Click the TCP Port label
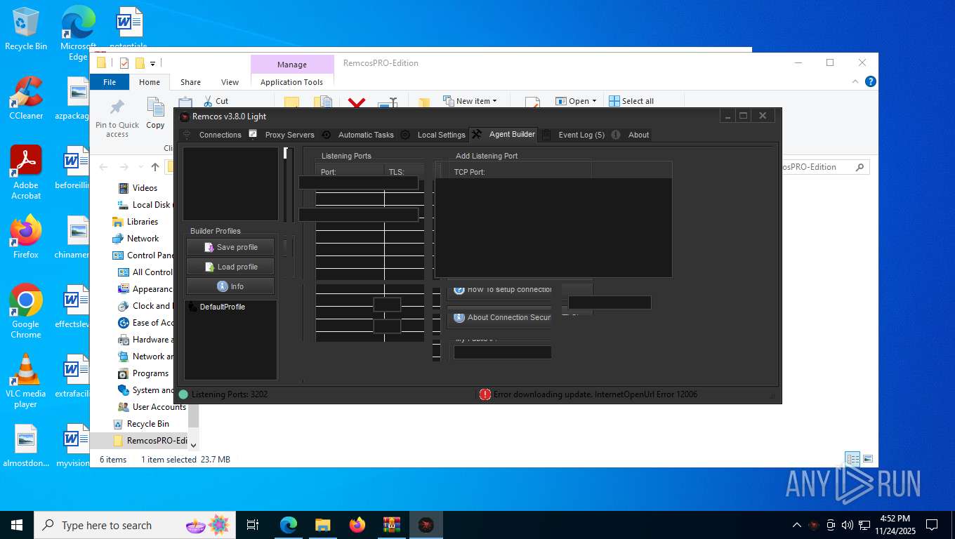Image resolution: width=955 pixels, height=539 pixels. coord(469,172)
